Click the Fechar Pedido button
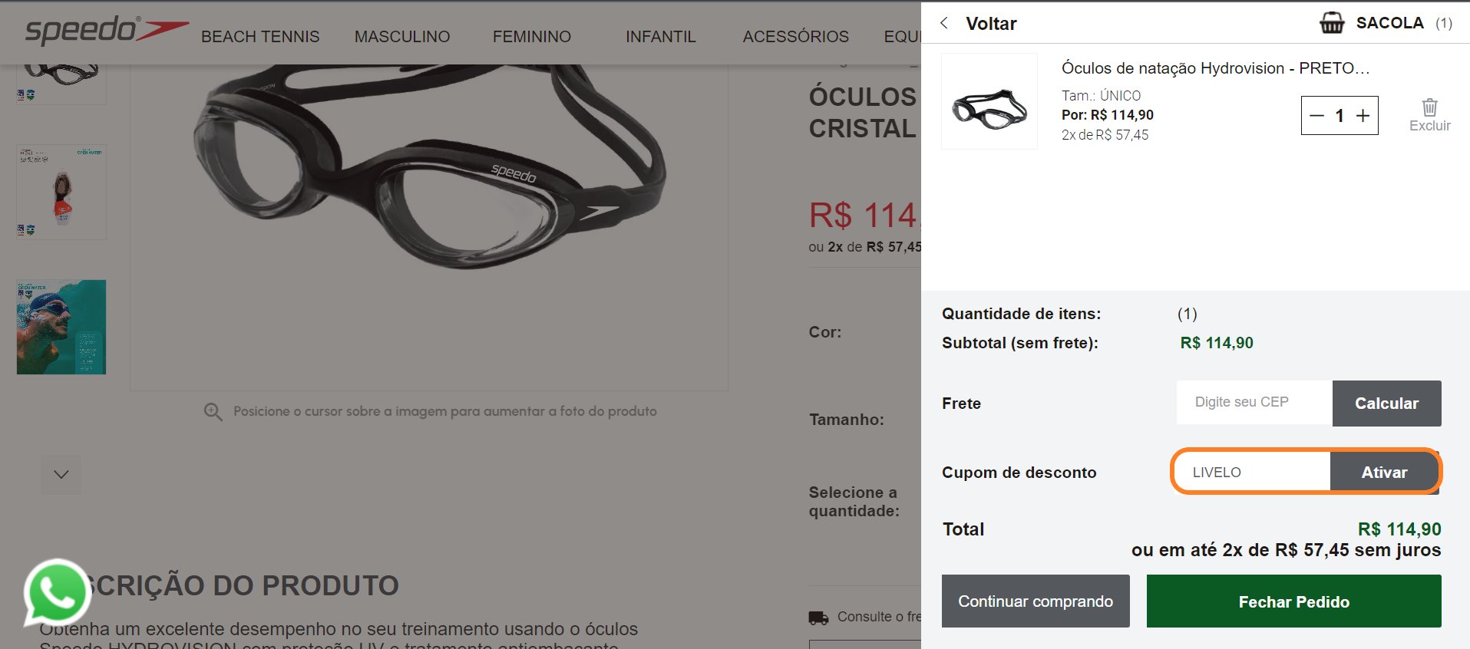 tap(1293, 601)
